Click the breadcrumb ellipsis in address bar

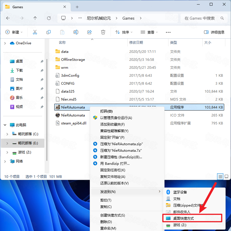pos(80,18)
